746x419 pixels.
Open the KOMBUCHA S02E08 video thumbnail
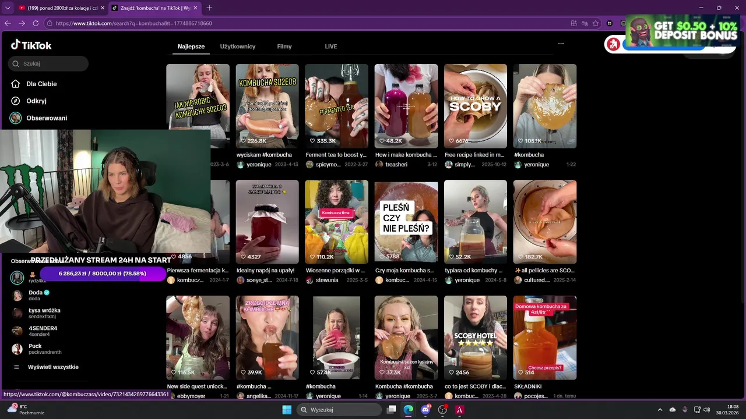coord(267,106)
